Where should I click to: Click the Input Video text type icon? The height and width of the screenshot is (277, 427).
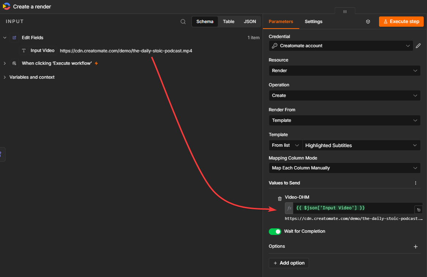[24, 50]
